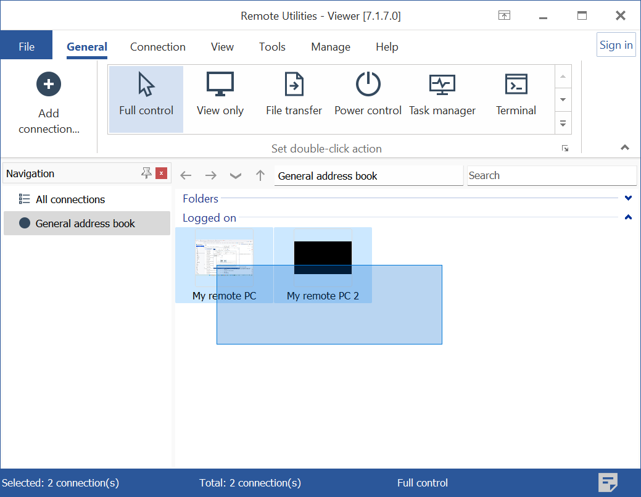Viewport: 641px width, 497px height.
Task: Select the Terminal icon
Action: (516, 85)
